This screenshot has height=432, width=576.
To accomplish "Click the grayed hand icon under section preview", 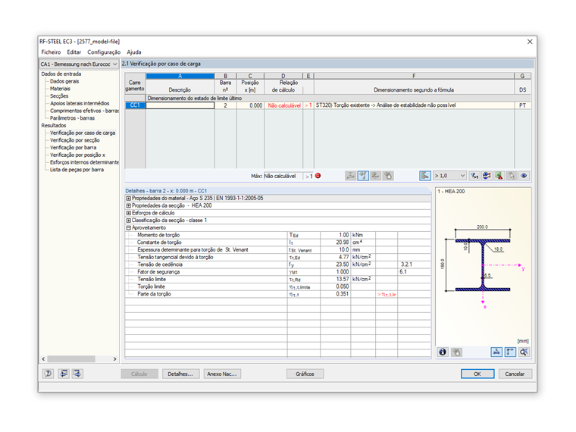I will [456, 352].
